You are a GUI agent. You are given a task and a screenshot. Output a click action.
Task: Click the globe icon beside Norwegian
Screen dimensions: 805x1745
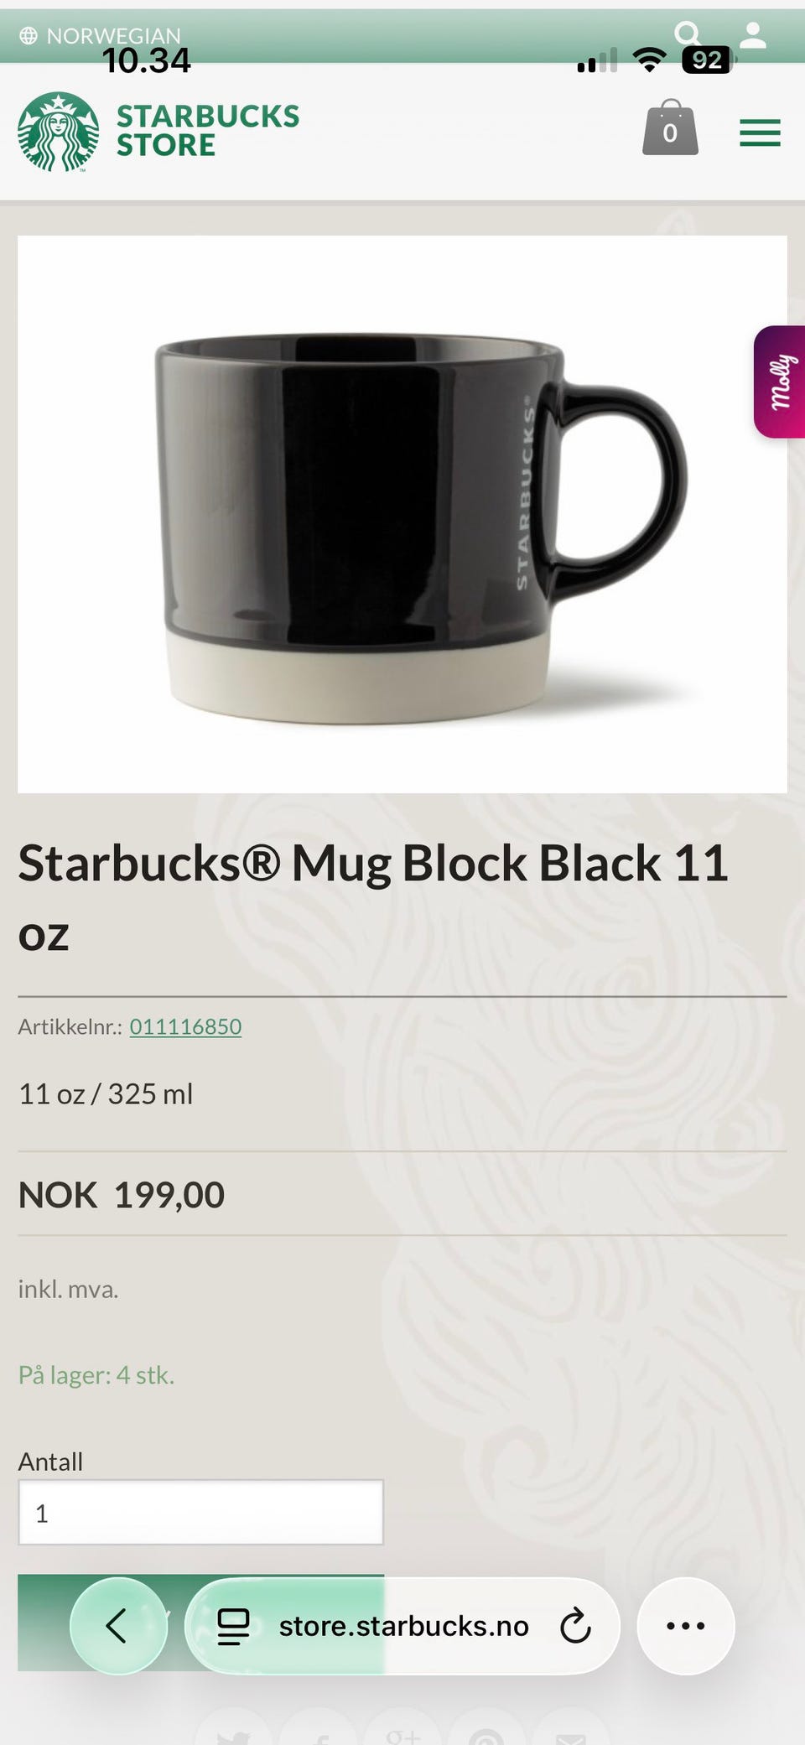pyautogui.click(x=29, y=36)
